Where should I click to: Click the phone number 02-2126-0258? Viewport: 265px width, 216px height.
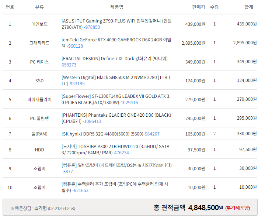click(62, 208)
